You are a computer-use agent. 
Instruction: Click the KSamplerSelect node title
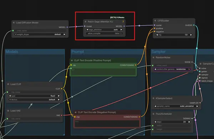pos(164,98)
